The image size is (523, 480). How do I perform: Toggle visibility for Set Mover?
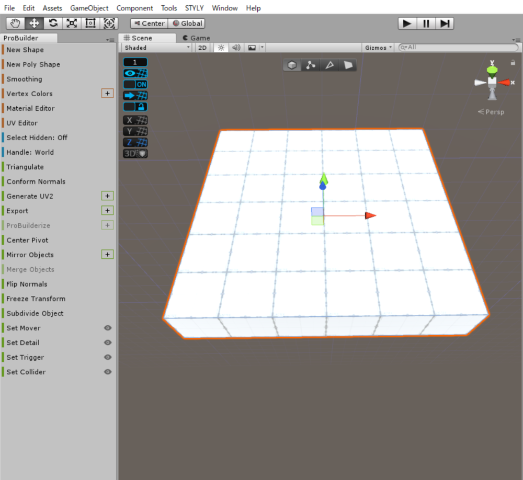(x=108, y=328)
